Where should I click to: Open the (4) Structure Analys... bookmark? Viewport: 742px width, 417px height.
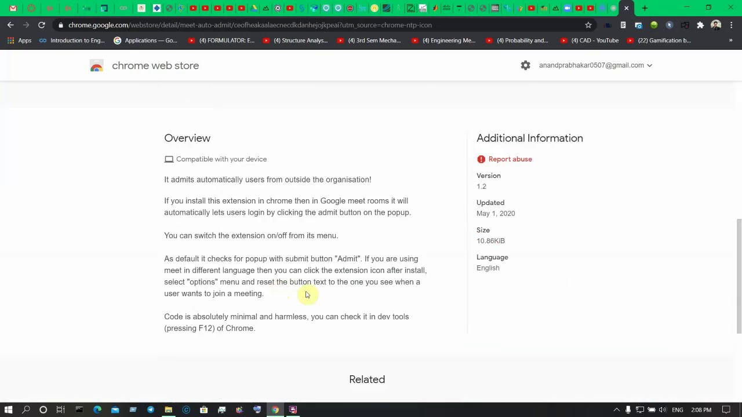[295, 41]
